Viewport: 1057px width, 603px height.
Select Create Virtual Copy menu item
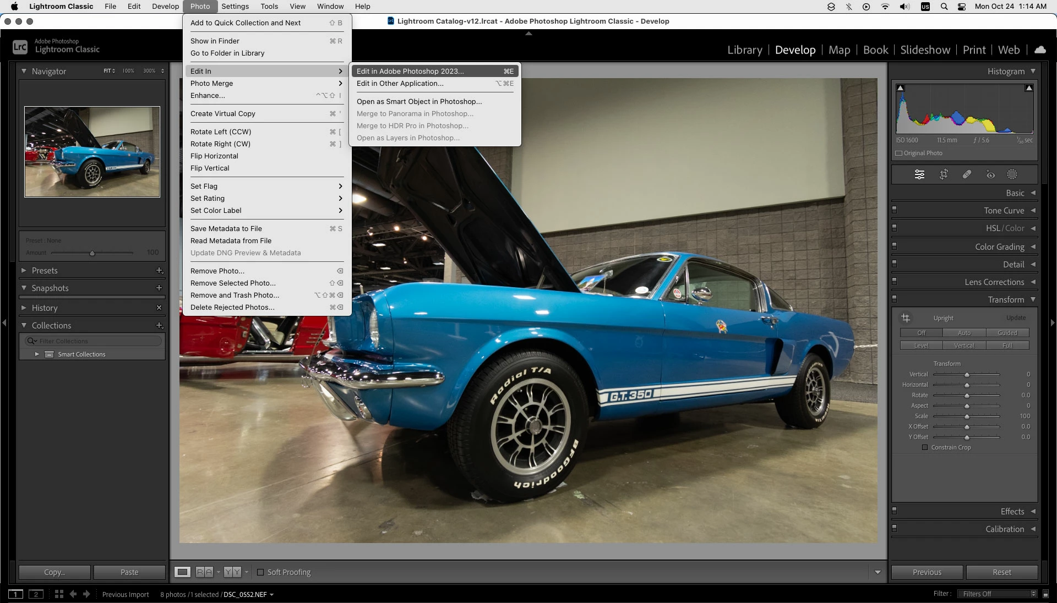click(x=223, y=113)
